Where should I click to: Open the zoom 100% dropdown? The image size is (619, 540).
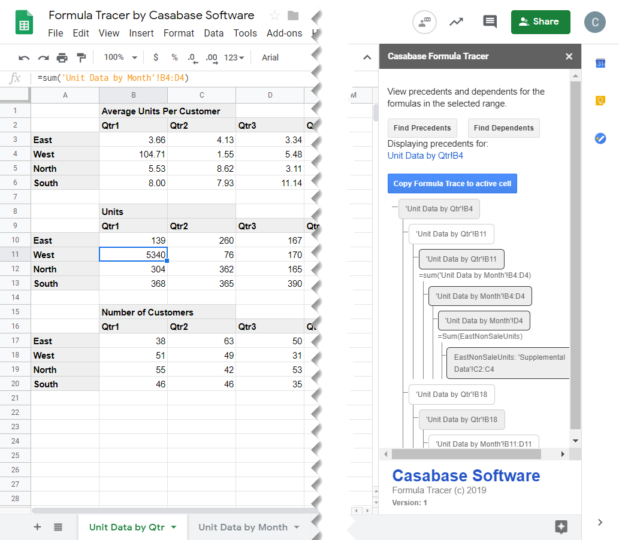pos(120,57)
